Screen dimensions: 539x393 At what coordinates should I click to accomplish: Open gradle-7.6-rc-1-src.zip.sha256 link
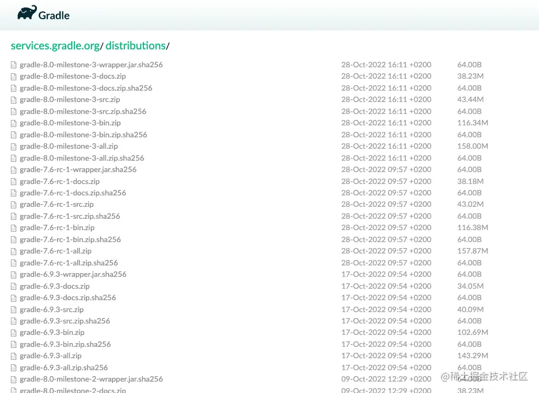point(70,216)
